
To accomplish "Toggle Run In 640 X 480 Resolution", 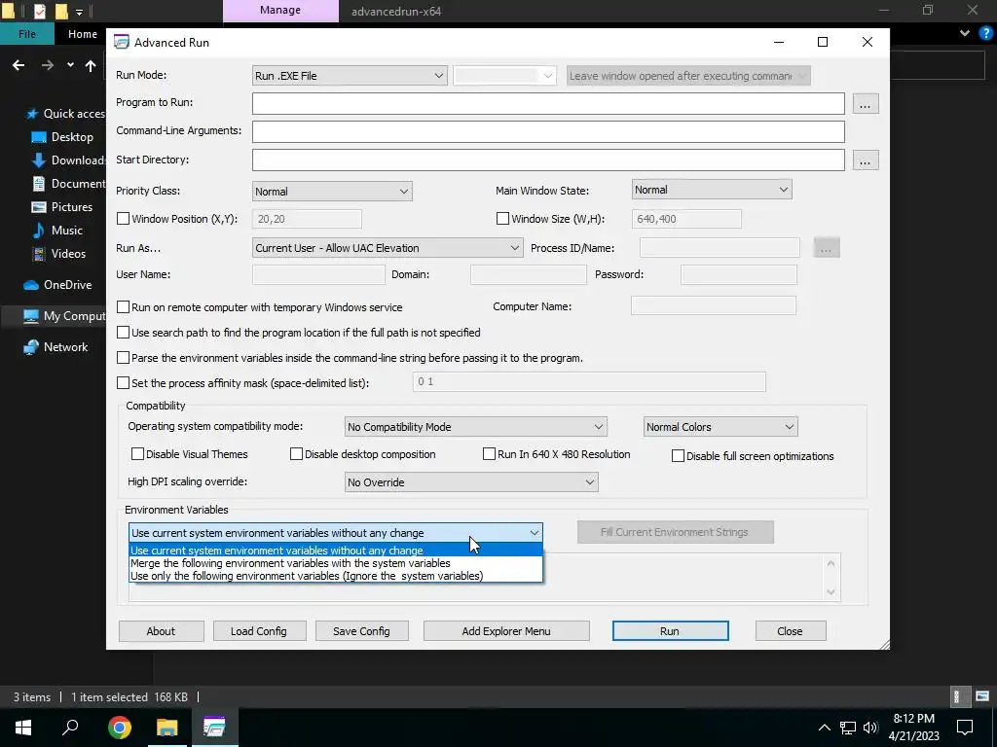I will [489, 454].
